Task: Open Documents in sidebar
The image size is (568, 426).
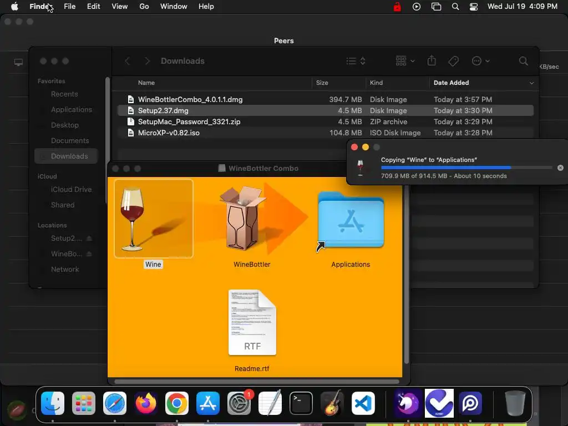Action: (70, 140)
